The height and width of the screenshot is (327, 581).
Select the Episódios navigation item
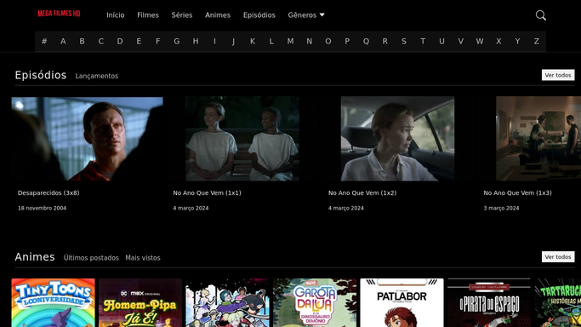[x=259, y=15]
